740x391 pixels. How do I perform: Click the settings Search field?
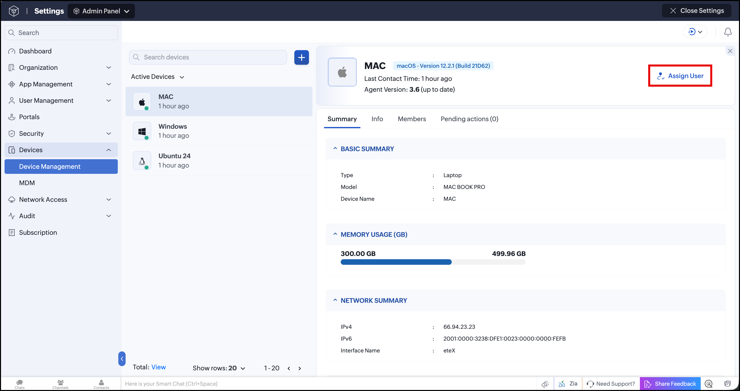[x=61, y=33]
